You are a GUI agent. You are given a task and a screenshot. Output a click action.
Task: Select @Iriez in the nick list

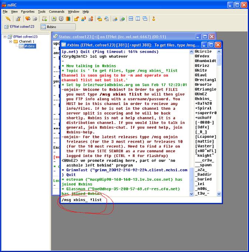point(202,65)
